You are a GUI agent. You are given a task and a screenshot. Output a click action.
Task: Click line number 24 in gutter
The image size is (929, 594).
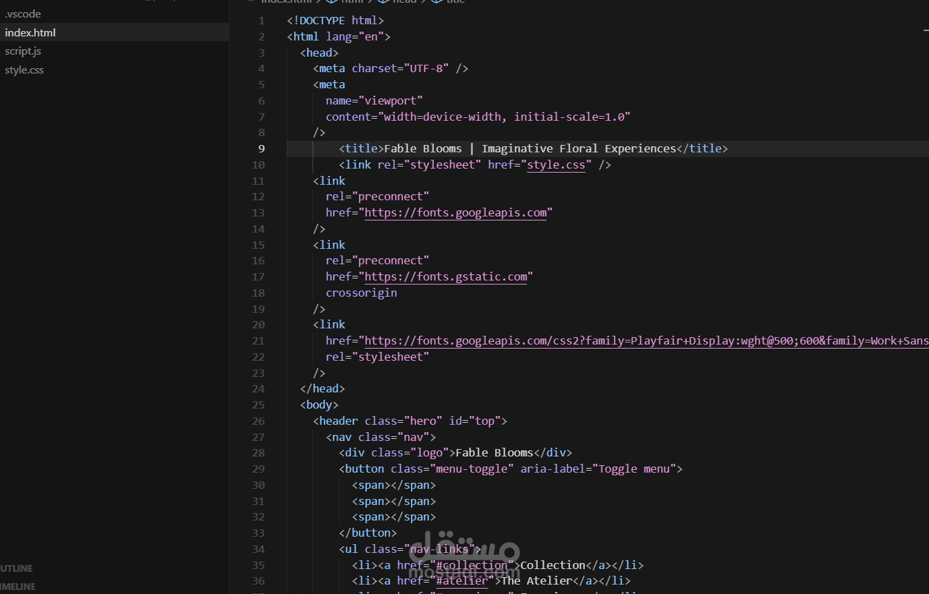[x=258, y=388]
